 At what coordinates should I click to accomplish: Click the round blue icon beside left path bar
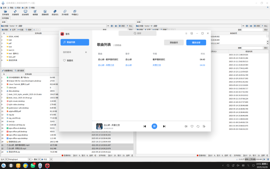(x=112, y=26)
